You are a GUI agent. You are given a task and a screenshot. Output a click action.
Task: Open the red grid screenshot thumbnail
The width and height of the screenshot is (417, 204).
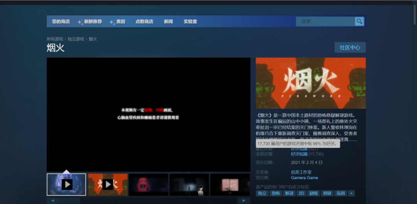click(230, 184)
